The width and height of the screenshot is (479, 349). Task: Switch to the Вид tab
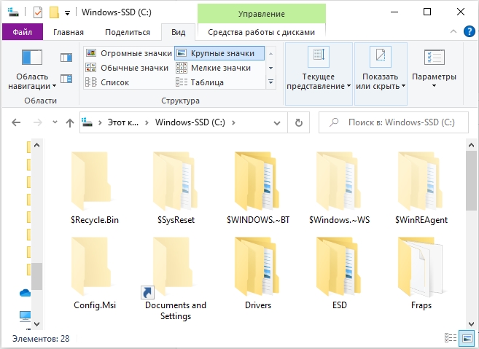[x=178, y=32]
